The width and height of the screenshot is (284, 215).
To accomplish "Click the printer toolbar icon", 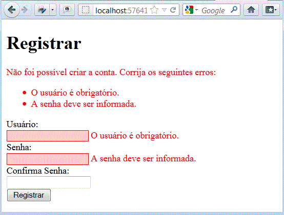I will point(42,10).
